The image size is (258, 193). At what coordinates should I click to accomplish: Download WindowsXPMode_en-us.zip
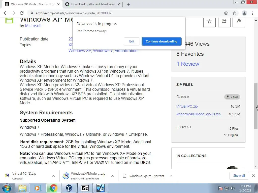(x=199, y=114)
